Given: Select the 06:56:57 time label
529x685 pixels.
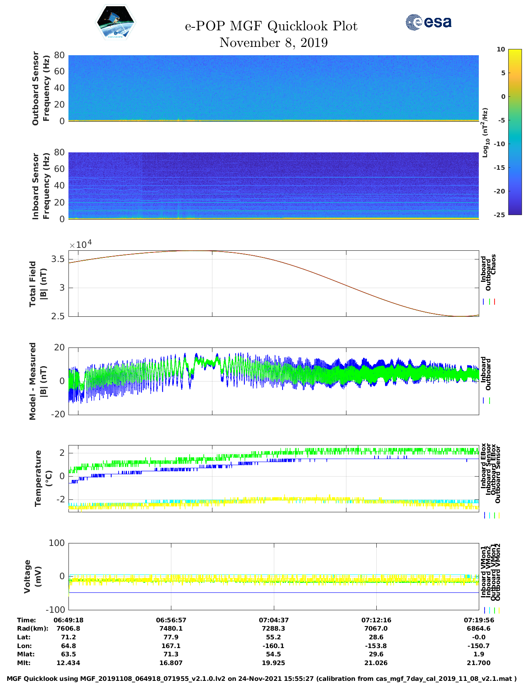Looking at the screenshot, I should click(x=171, y=620).
